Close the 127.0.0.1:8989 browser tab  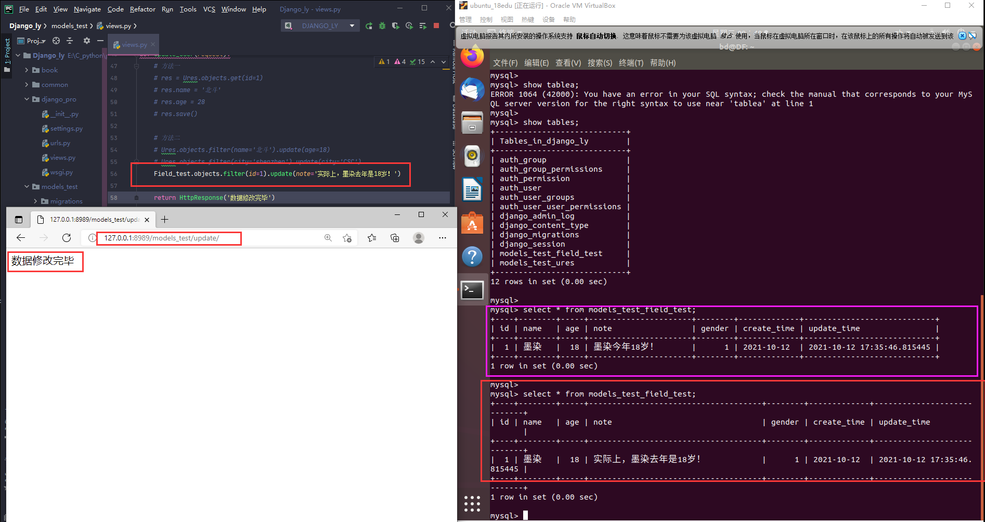click(147, 220)
